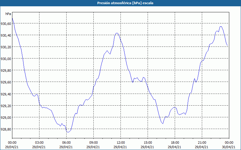Image resolution: width=241 pixels, height=150 pixels.
Task: Select the 929,20 y-axis value
Action: [6, 106]
